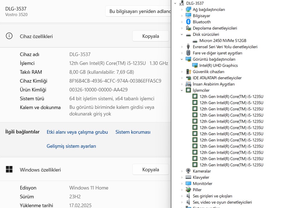Click the Klavyeler keyboard icon
This screenshot has width=281, height=208.
pos(188,177)
